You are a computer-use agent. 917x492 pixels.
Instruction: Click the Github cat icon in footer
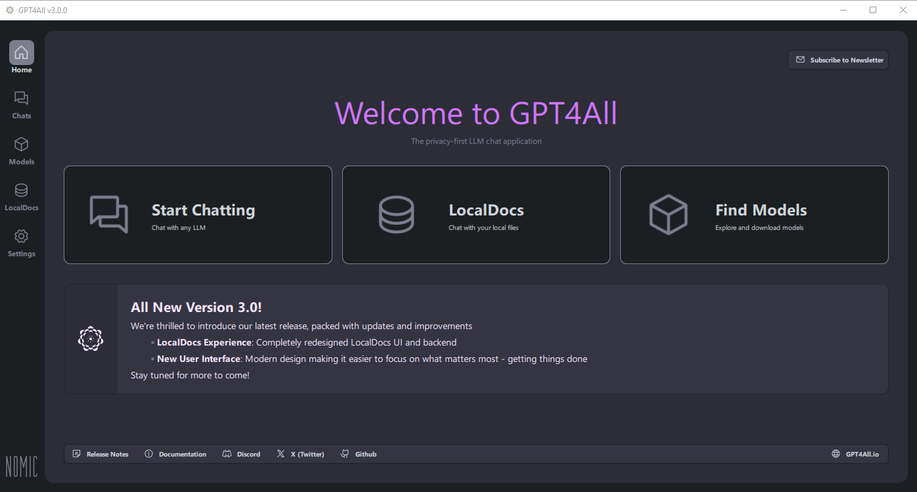[344, 453]
